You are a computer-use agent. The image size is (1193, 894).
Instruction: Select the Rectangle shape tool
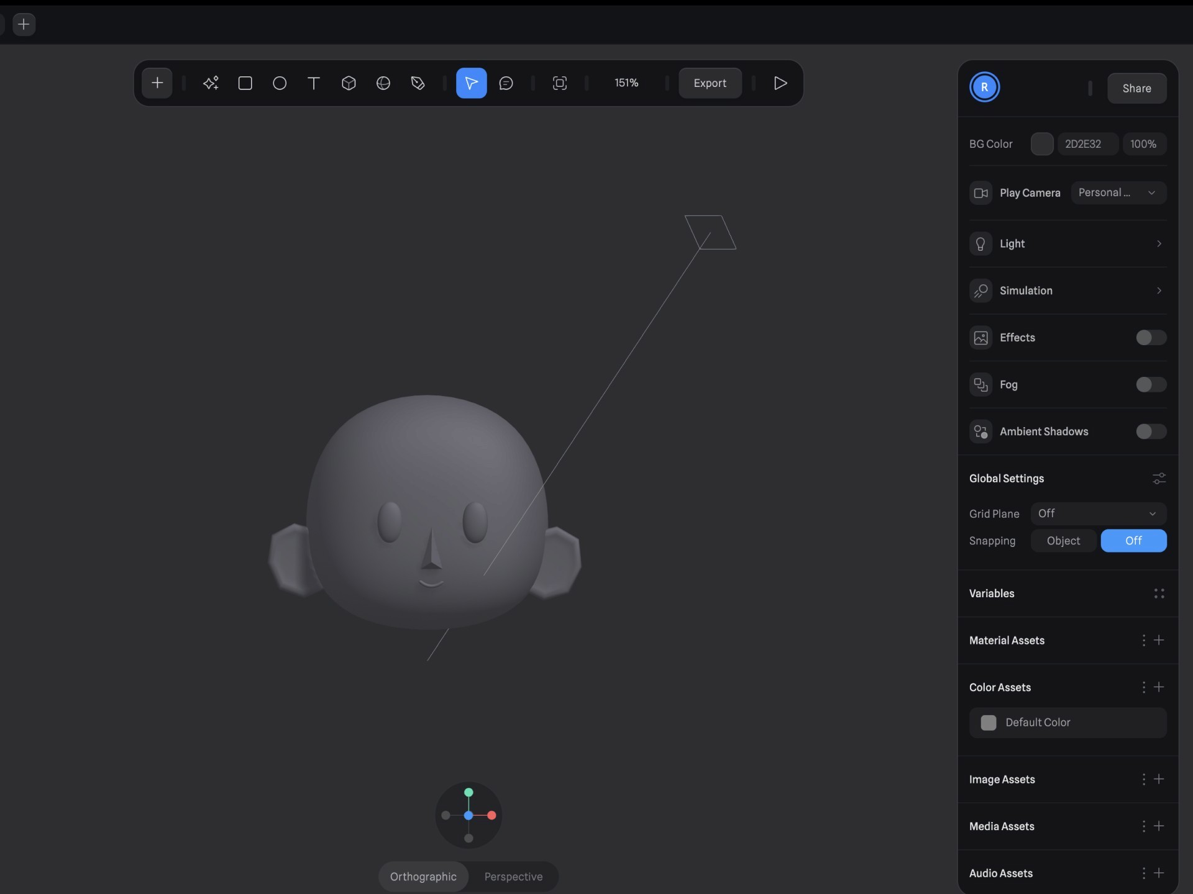(244, 83)
